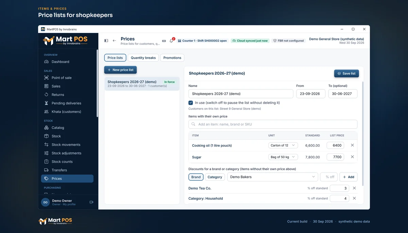The image size is (408, 233).
Task: Click Add to add the discount
Action: 348,177
